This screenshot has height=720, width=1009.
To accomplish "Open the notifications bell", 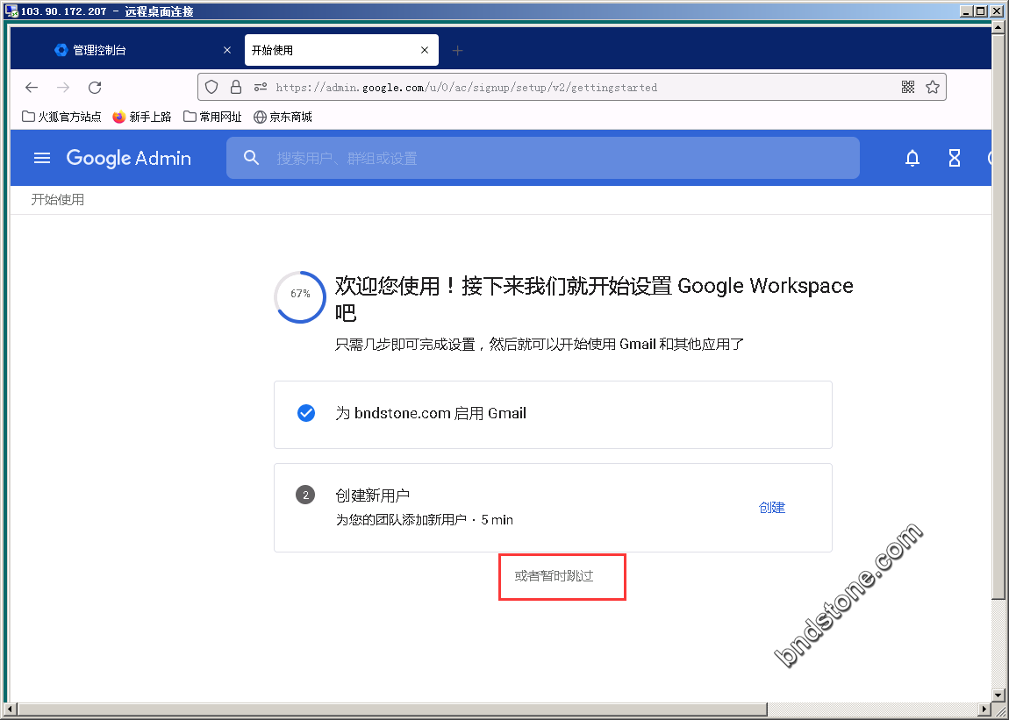I will coord(912,158).
